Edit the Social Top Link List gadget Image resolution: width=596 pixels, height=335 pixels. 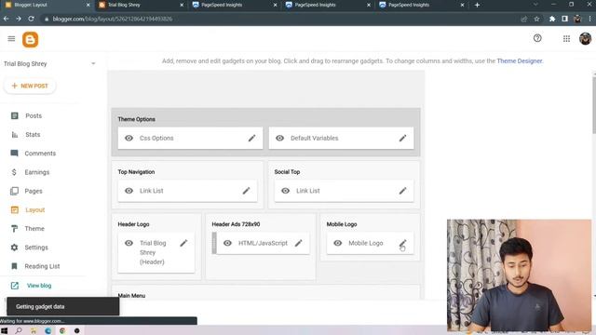[402, 191]
